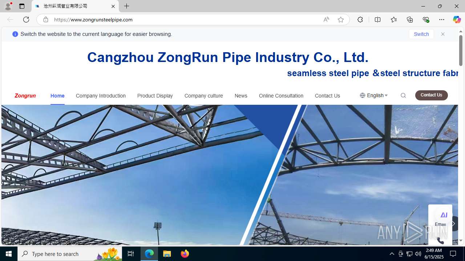Open Microsoft Edge taskbar icon

pos(149,254)
